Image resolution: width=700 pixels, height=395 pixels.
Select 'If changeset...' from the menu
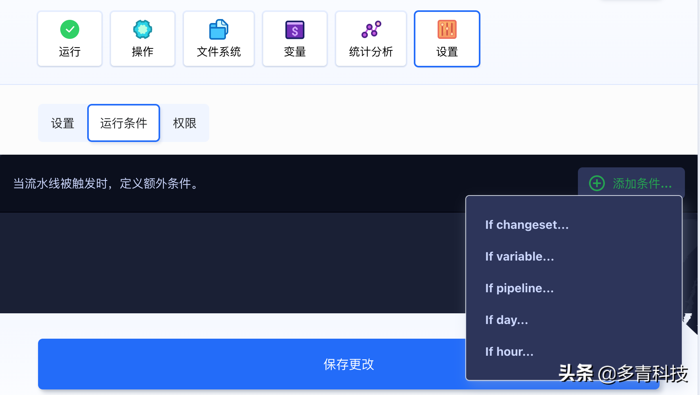(x=527, y=224)
